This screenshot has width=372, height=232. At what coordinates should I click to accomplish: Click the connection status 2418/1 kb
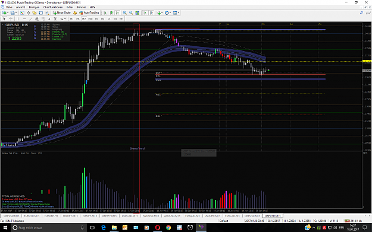[353, 221]
